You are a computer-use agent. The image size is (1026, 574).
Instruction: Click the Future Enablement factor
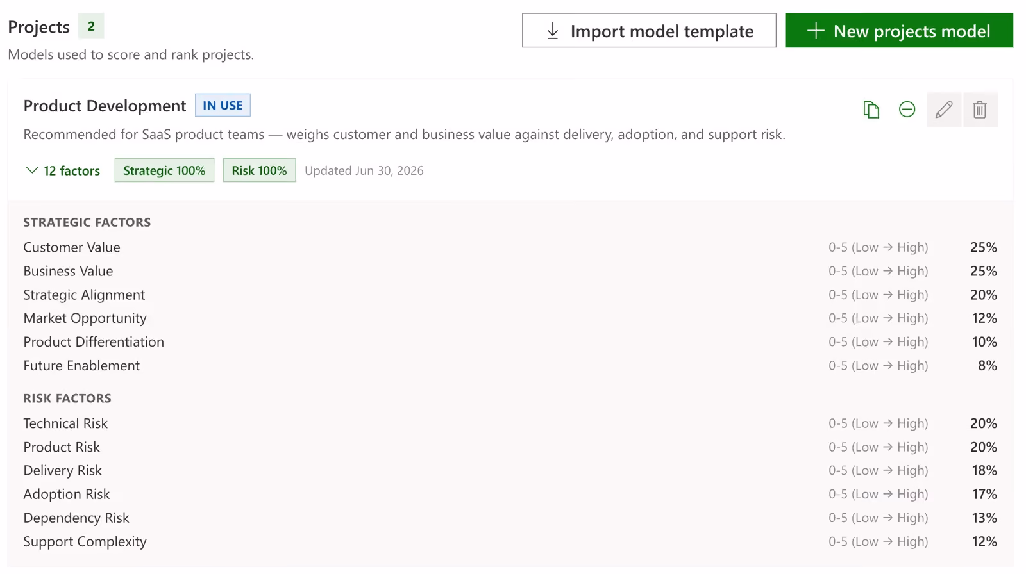click(81, 366)
